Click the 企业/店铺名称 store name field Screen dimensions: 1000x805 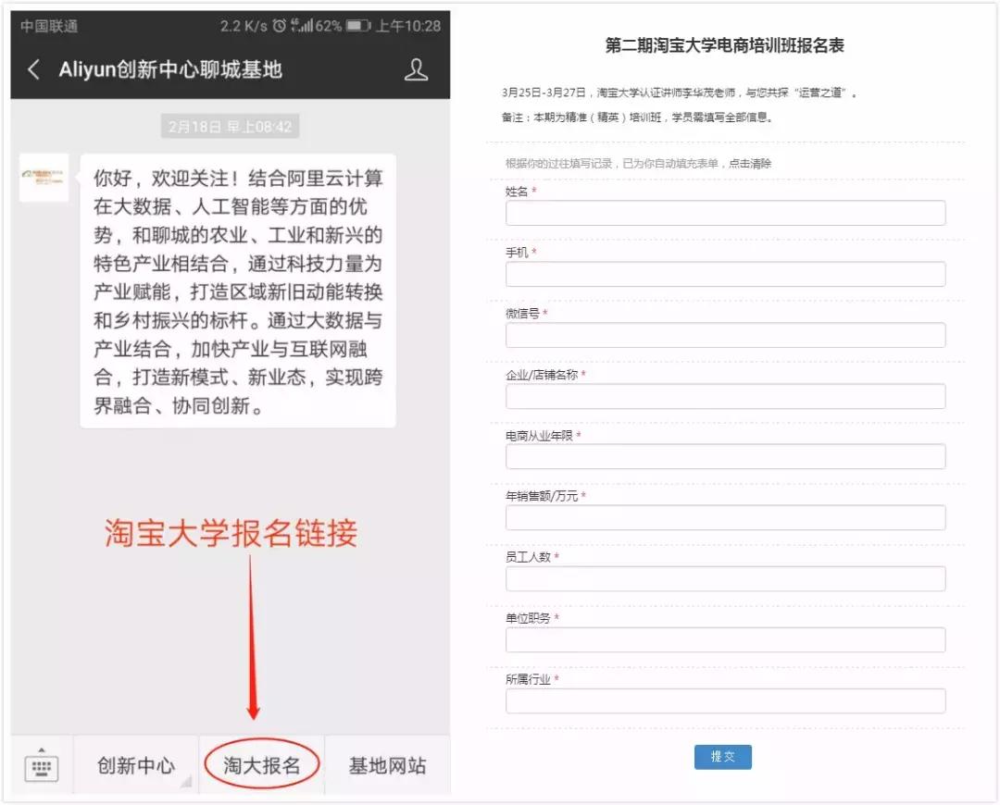coord(724,396)
